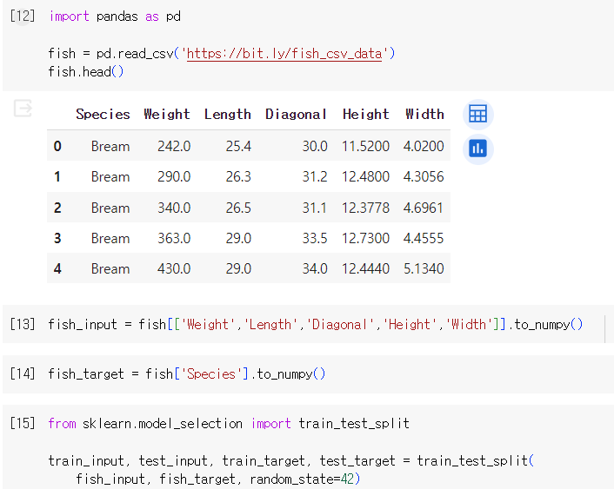This screenshot has width=614, height=489.
Task: Click the weight value 242.0
Action: 174,146
